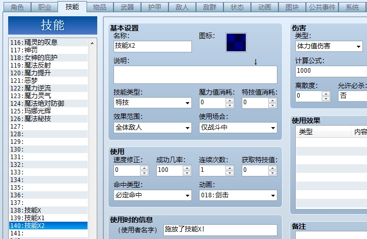
Task: Expand the 动画 selection dropdown
Action: tap(238, 195)
